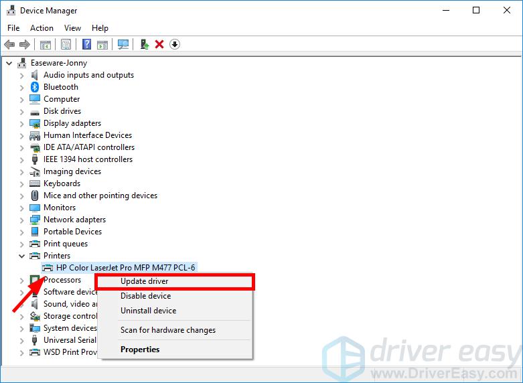
Task: Select HP Color LaserJet Pro MFP M477 PCL-6
Action: click(125, 268)
